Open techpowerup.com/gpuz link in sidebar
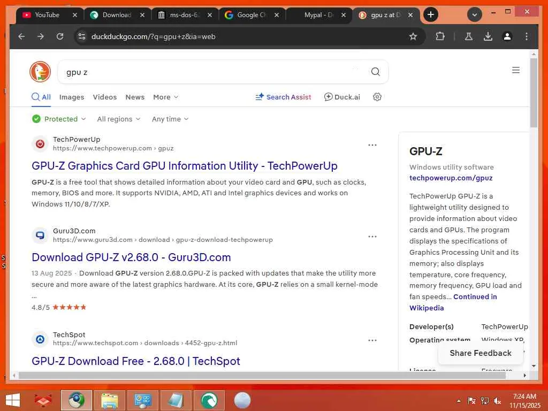Screen dimensions: 548x411 (451, 178)
